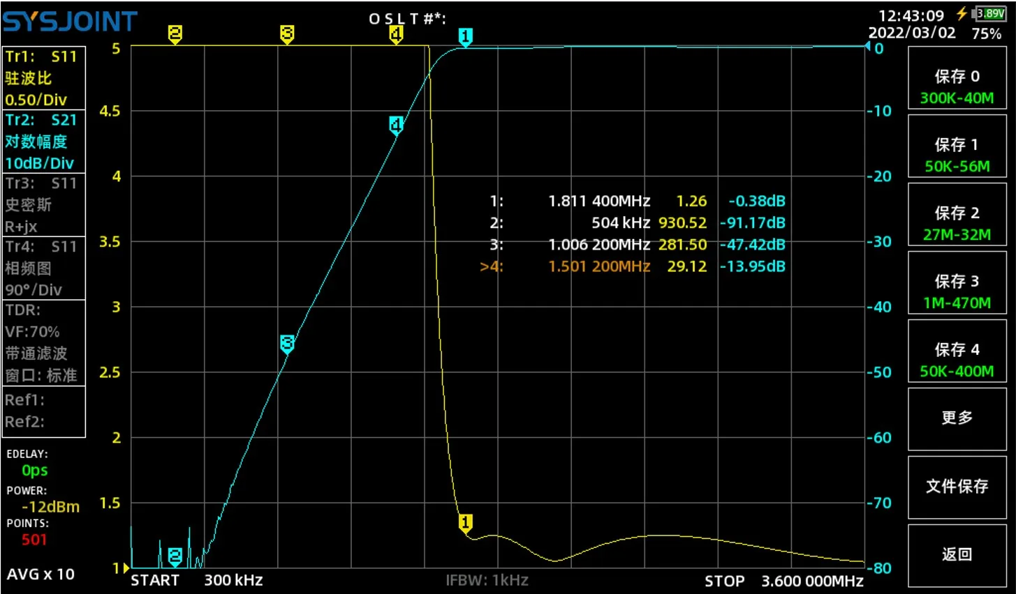The height and width of the screenshot is (594, 1016).
Task: Click the cyan reference position triangle
Action: [868, 47]
